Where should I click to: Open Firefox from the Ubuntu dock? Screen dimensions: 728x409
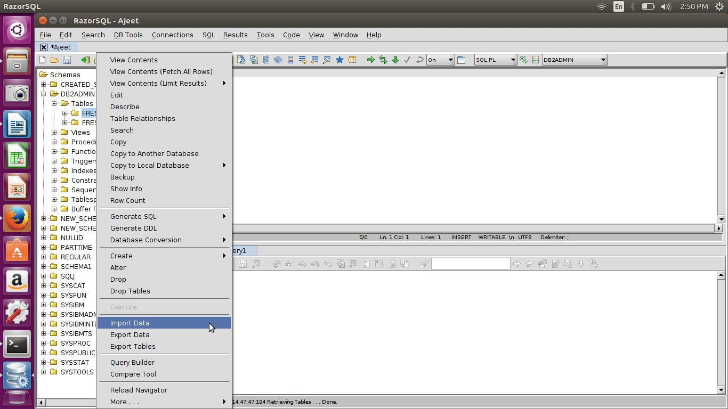[17, 218]
